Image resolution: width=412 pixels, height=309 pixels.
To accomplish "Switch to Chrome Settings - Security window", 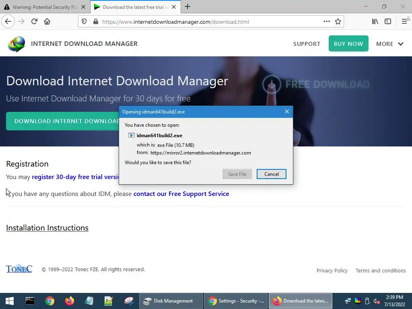I will [x=236, y=301].
